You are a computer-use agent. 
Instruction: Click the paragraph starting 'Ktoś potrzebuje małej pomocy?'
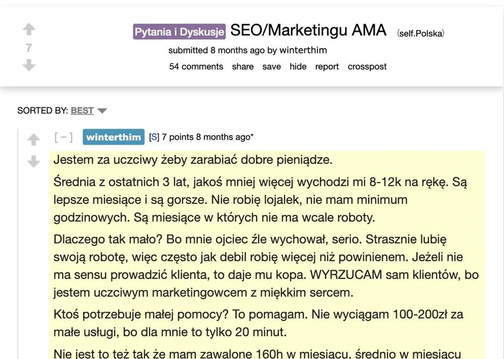(258, 323)
